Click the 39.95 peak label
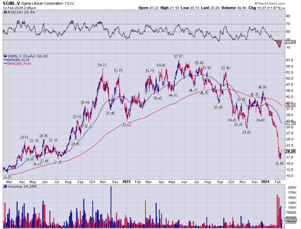 point(241,100)
